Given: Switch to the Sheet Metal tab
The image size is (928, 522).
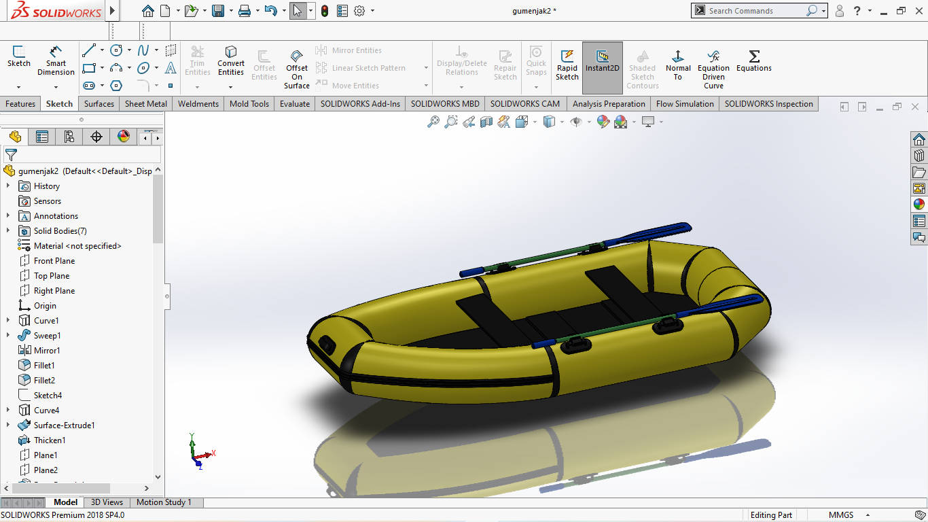Looking at the screenshot, I should tap(146, 104).
